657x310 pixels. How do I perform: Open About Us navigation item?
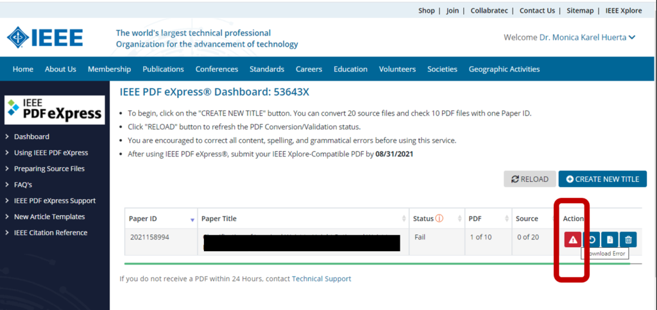(61, 69)
